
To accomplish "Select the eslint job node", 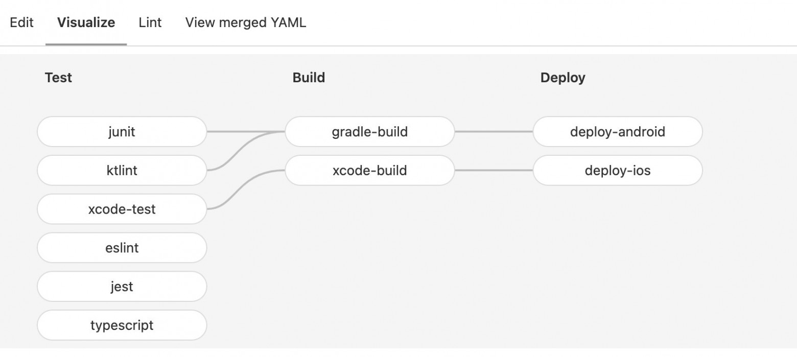I will [x=122, y=248].
